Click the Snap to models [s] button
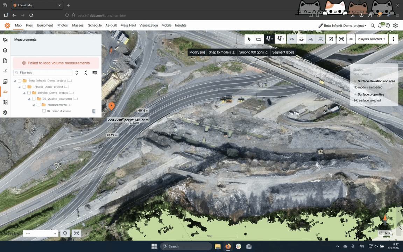The image size is (403, 252). point(222,52)
